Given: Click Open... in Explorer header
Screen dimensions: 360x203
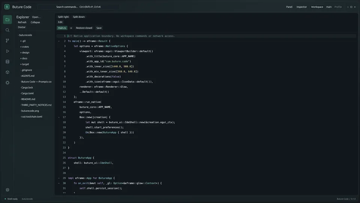Looking at the screenshot, I should point(36,17).
